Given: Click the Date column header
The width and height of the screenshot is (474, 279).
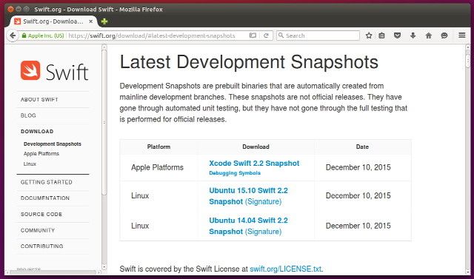Looking at the screenshot, I should pos(362,147).
